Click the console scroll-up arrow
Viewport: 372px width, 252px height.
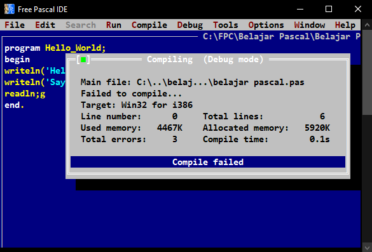pyautogui.click(x=367, y=25)
